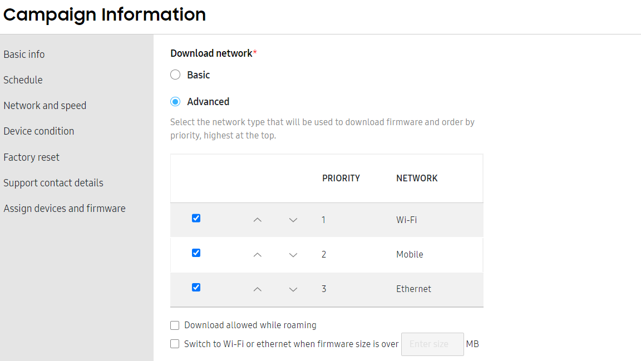Enable Download allowed while roaming
641x361 pixels.
(175, 325)
